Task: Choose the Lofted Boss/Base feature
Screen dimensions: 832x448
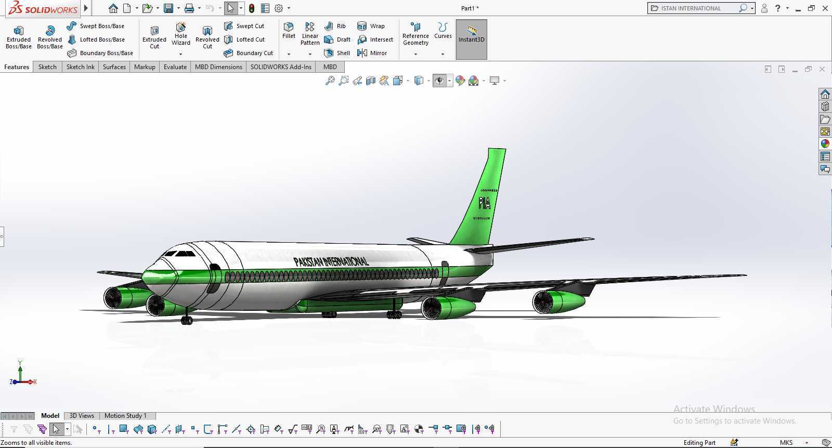Action: [96, 39]
